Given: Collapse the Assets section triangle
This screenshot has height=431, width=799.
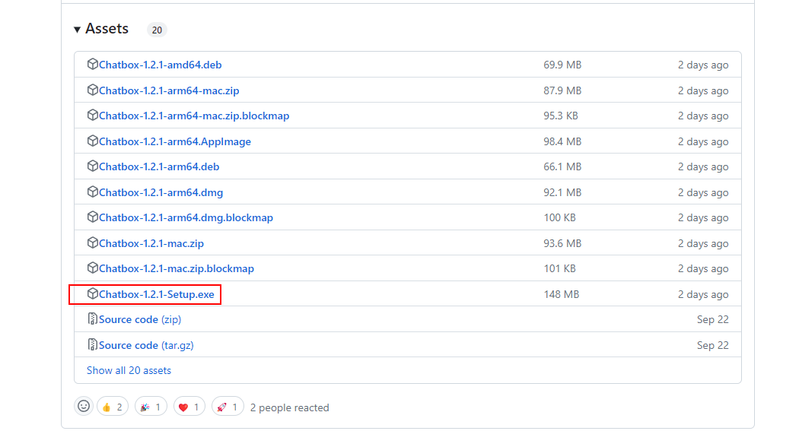Looking at the screenshot, I should 77,30.
